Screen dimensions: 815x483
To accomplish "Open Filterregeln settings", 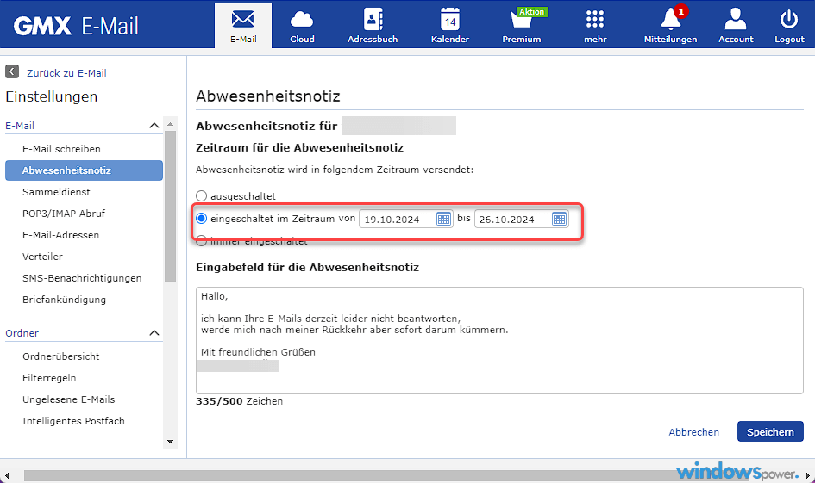I will [x=49, y=378].
